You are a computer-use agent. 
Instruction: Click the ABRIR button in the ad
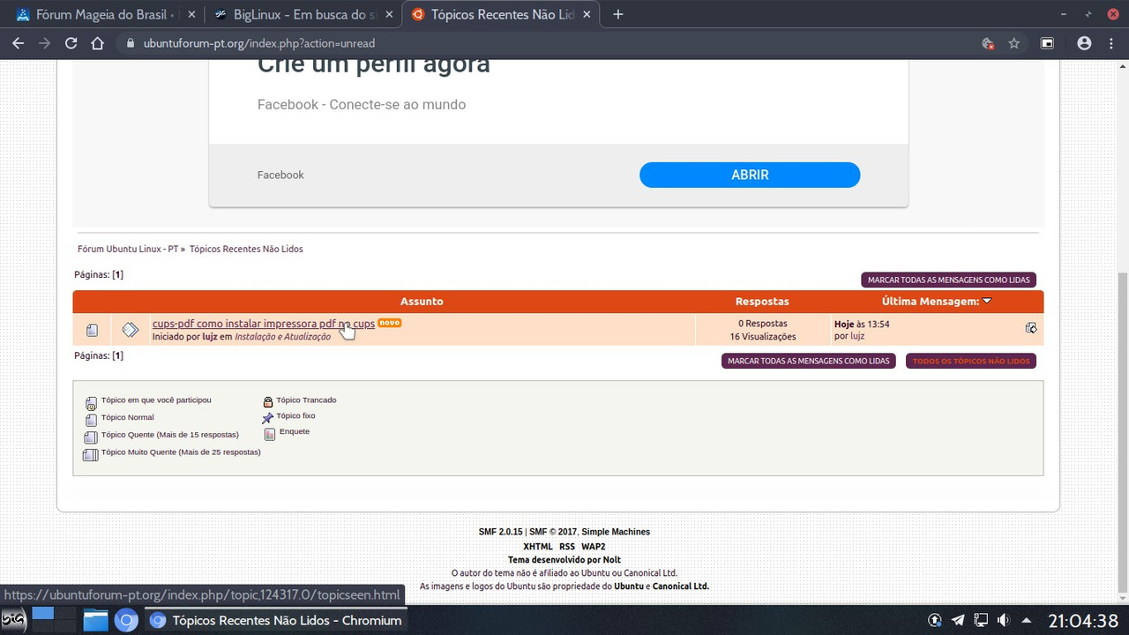[x=750, y=175]
